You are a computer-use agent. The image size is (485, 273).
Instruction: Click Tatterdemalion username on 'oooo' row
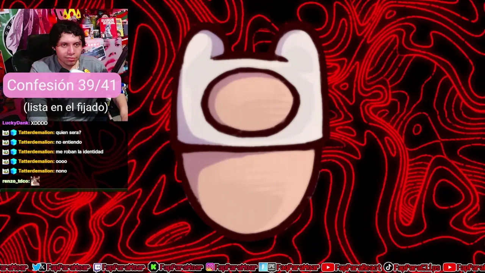point(36,162)
